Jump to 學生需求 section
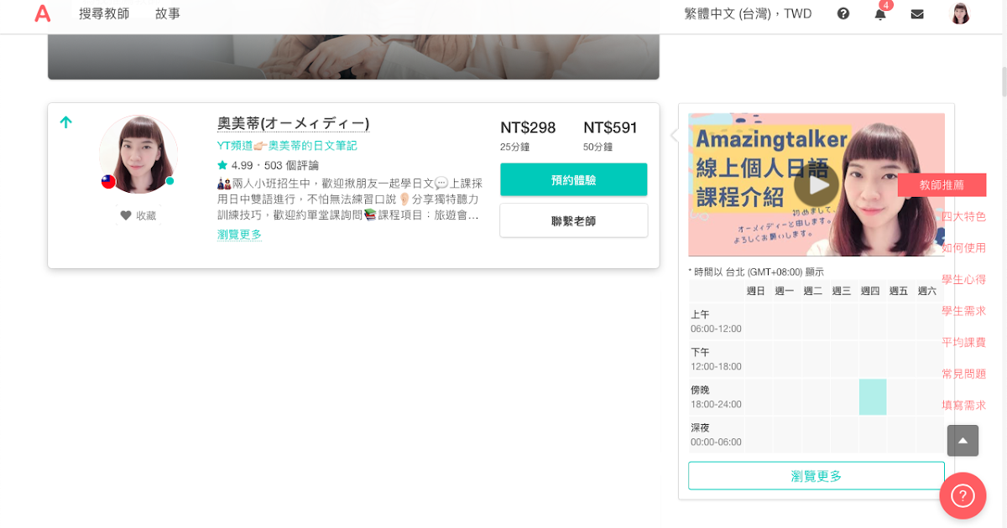Screen dimensions: 1007x528 coord(963,311)
